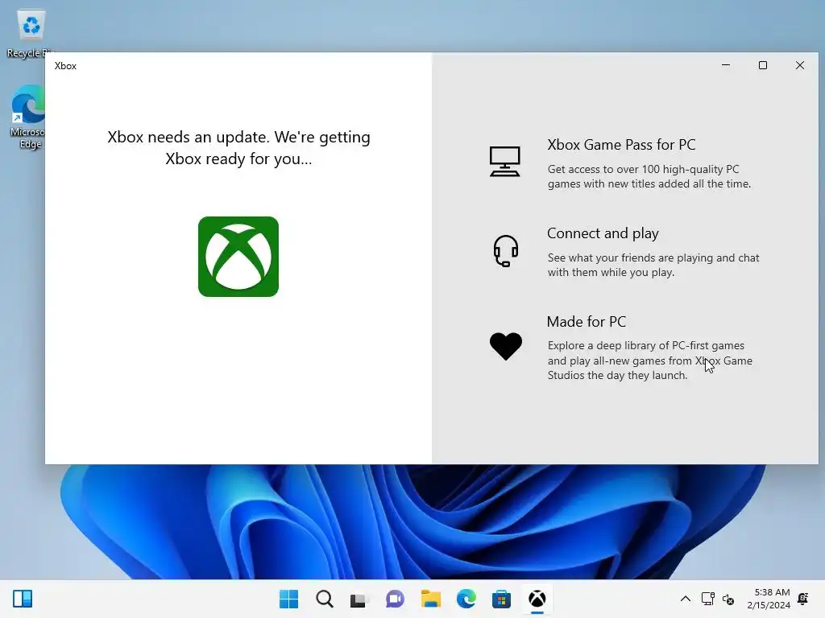Click the Xbox title in the window bar
Screen dimensions: 825x618
click(x=65, y=66)
